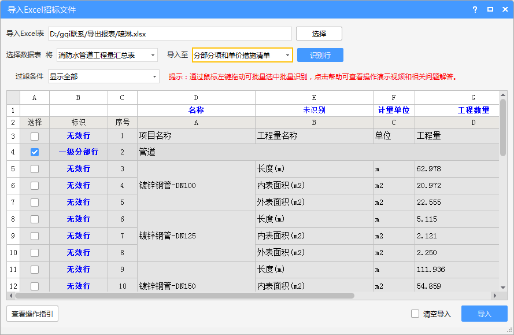
Task: Click the 无效行 label in row 3
Action: pyautogui.click(x=79, y=136)
